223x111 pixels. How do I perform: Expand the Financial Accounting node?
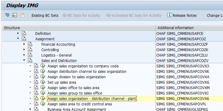click(x=24, y=44)
